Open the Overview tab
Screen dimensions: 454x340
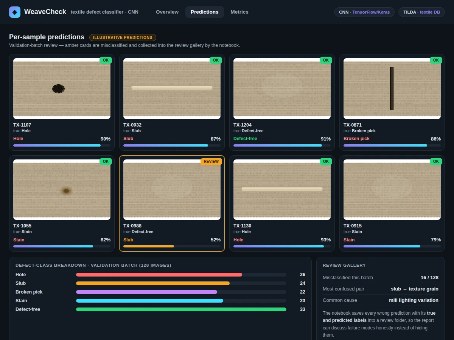click(x=167, y=12)
